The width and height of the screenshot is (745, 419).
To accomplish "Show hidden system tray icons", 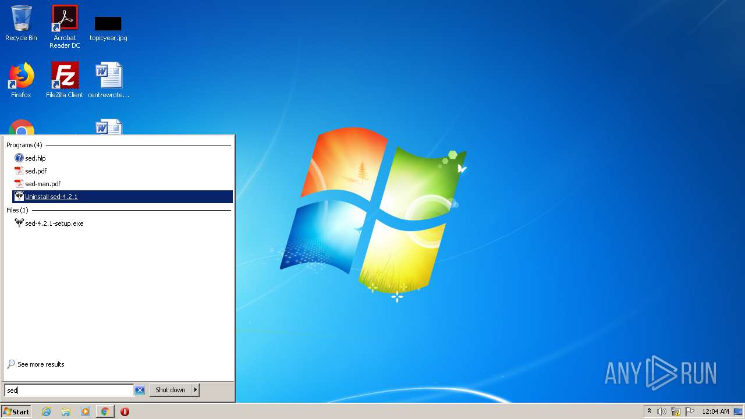I will point(649,411).
